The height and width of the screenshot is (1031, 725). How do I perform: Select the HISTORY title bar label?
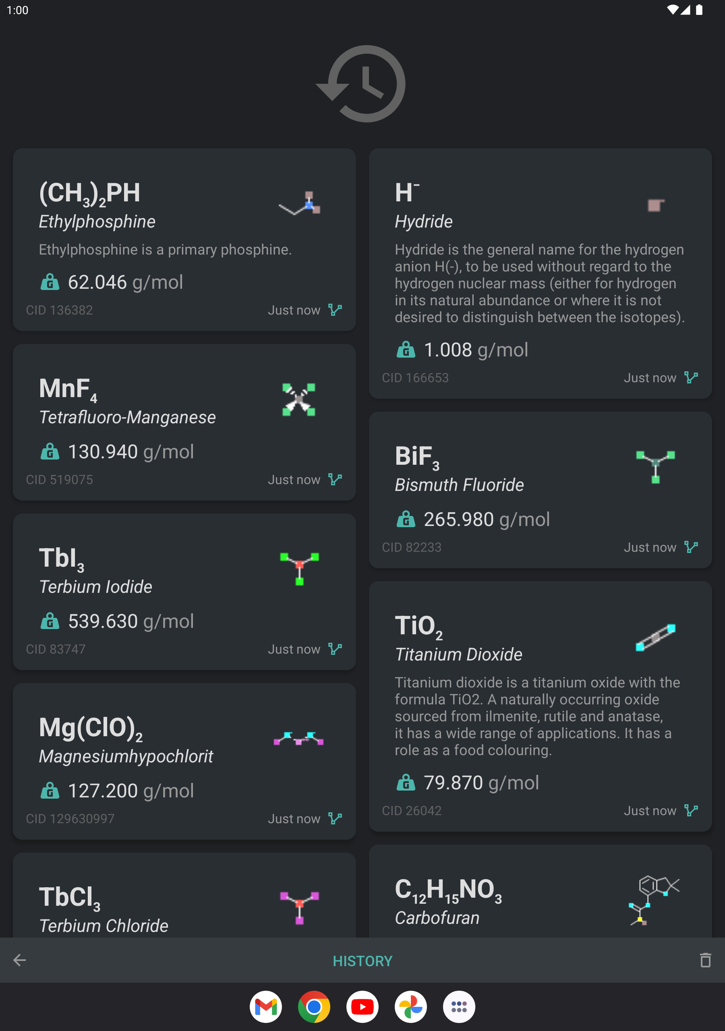362,961
